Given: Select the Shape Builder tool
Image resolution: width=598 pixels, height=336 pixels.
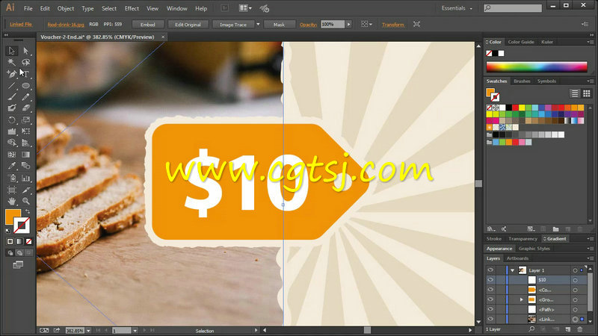Looking at the screenshot, I should click(x=12, y=143).
